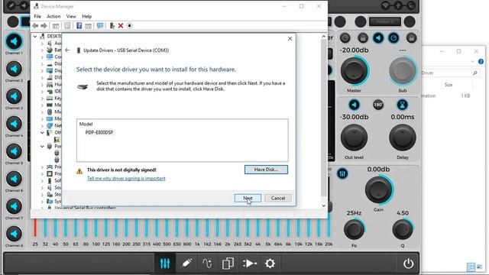Click the copy pages icon in bottom bar
489x275 pixels.
point(228,264)
